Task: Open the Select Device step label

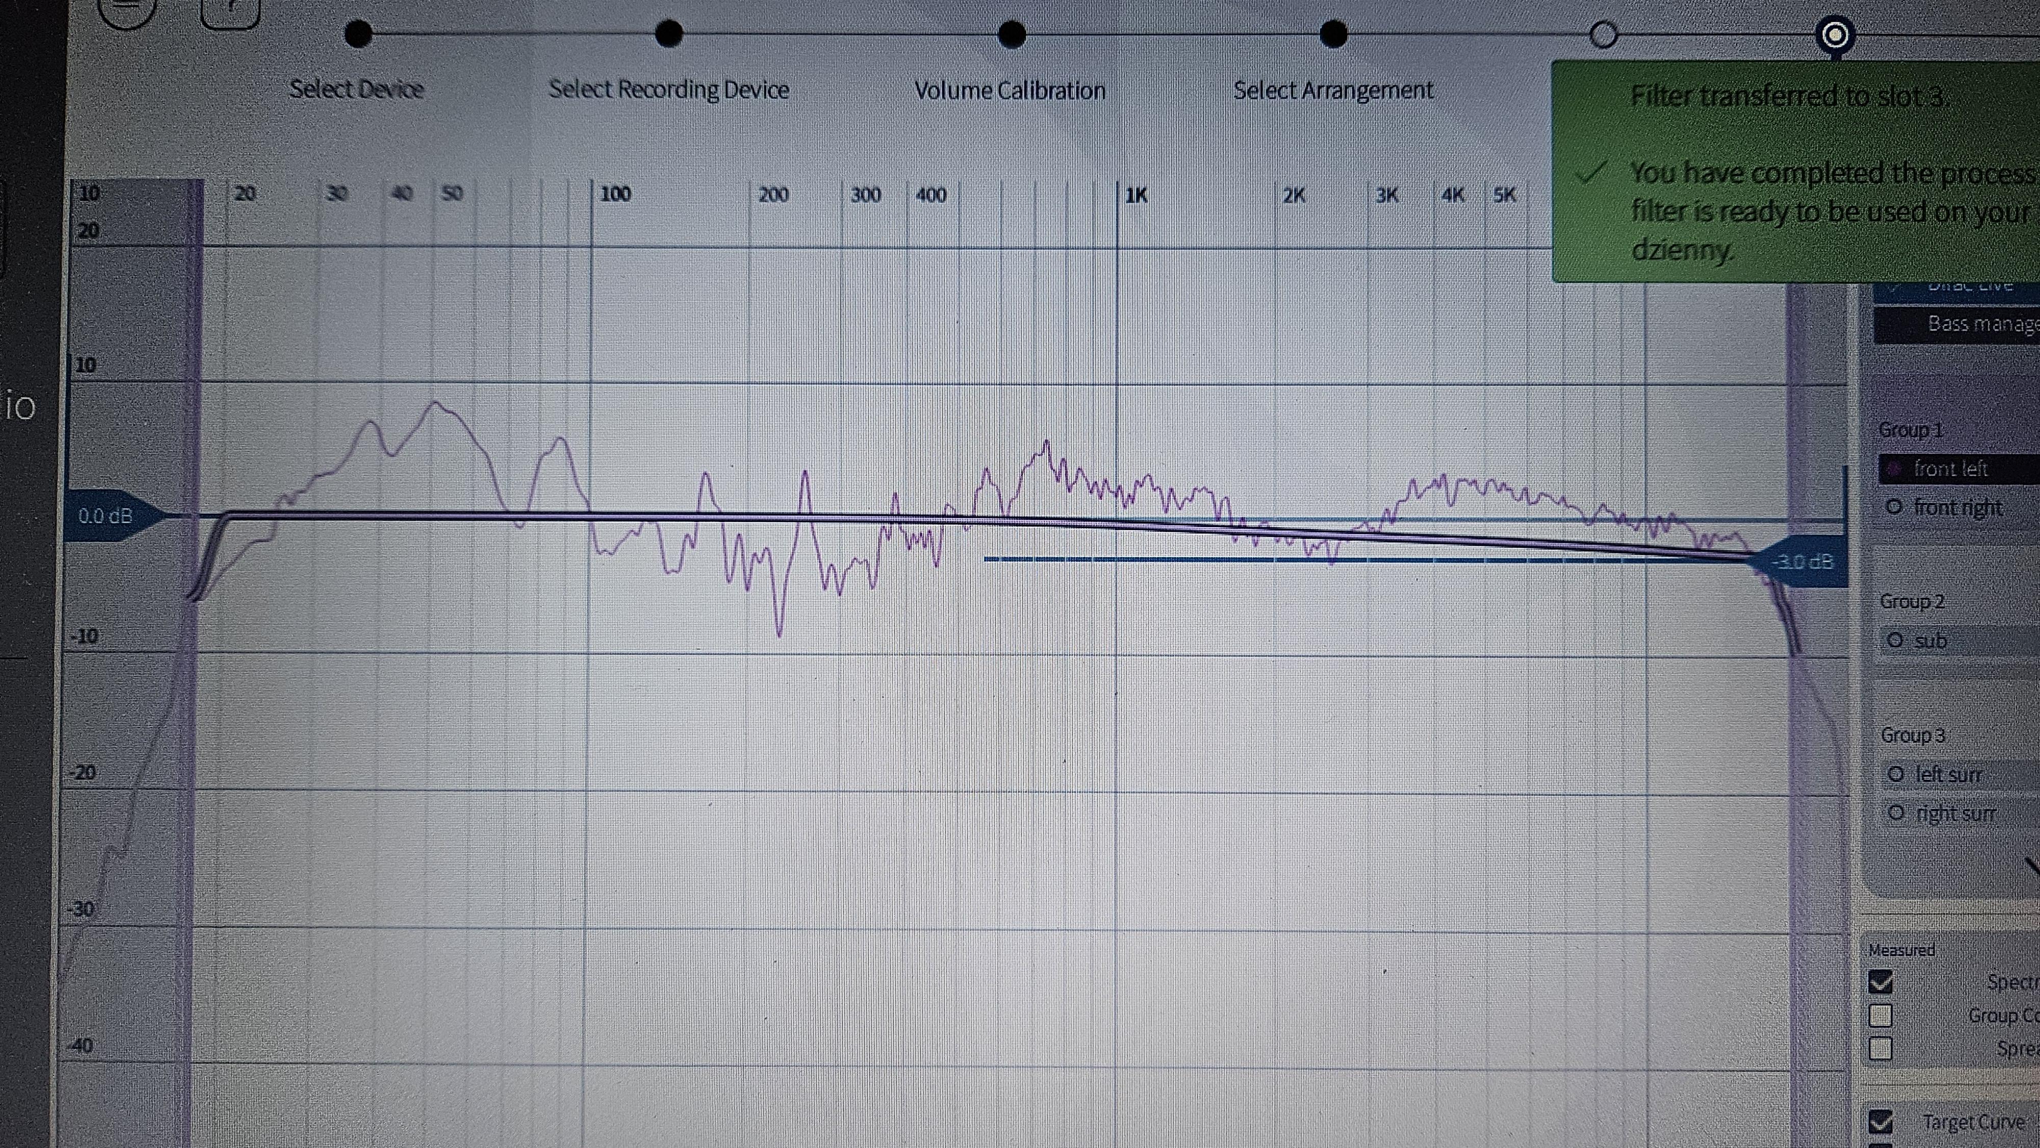Action: pos(356,89)
